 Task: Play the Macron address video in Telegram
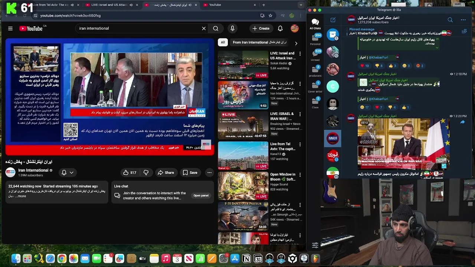(403, 144)
